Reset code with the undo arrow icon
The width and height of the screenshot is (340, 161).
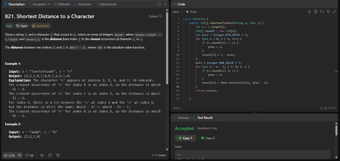tap(328, 12)
